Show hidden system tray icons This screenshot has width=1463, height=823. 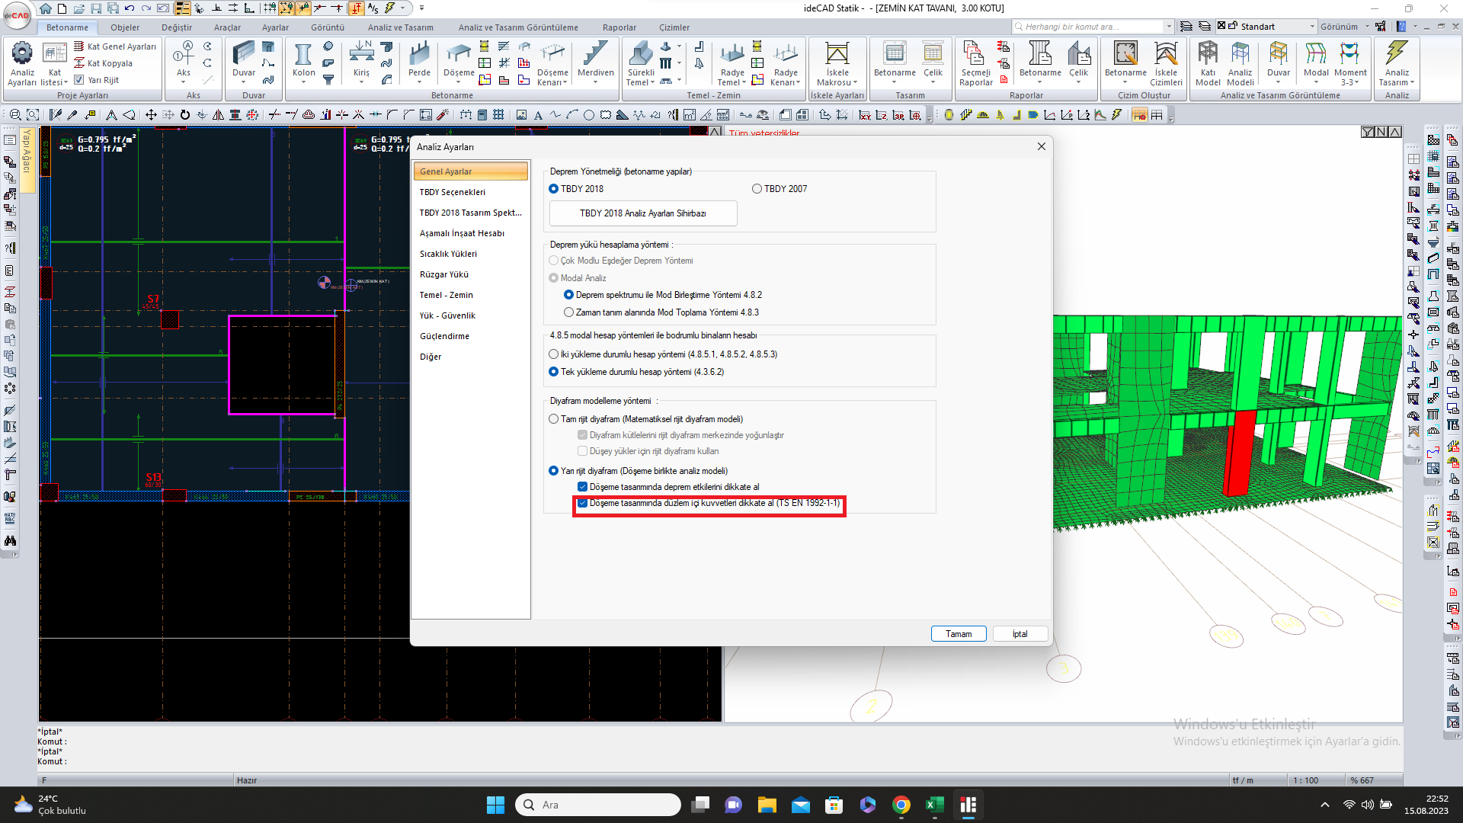point(1325,805)
